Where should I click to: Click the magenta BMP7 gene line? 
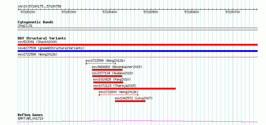click(x=137, y=121)
